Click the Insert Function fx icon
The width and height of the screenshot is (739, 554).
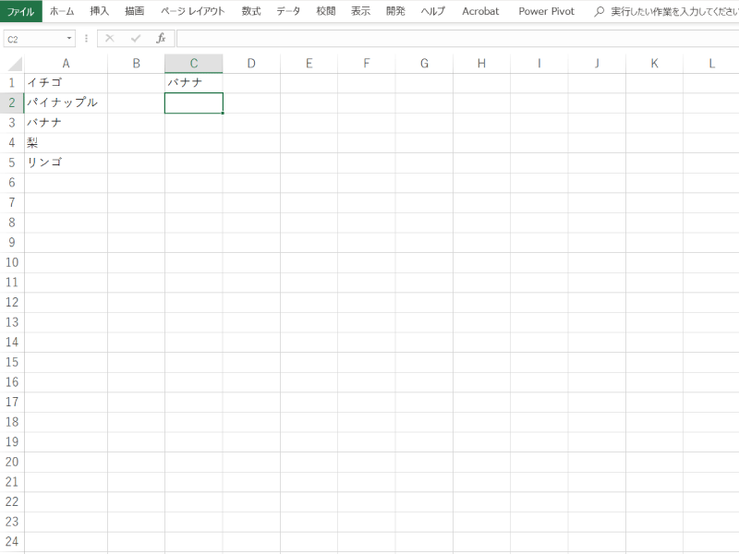click(x=161, y=39)
